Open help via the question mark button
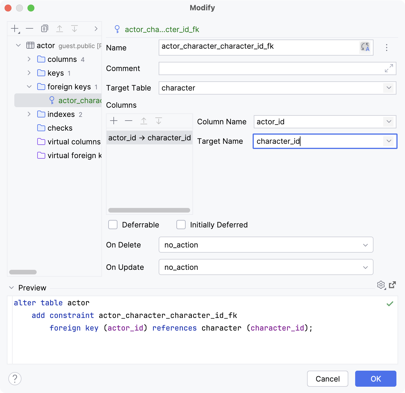Screen dimensions: 405x393 15,378
